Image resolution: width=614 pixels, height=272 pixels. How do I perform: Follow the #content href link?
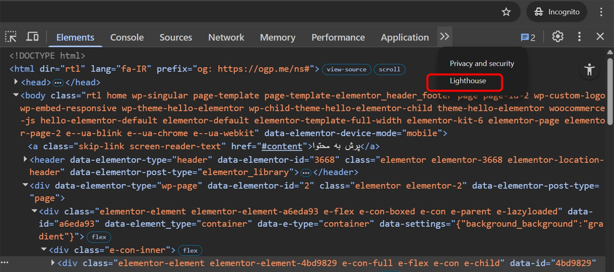(282, 147)
